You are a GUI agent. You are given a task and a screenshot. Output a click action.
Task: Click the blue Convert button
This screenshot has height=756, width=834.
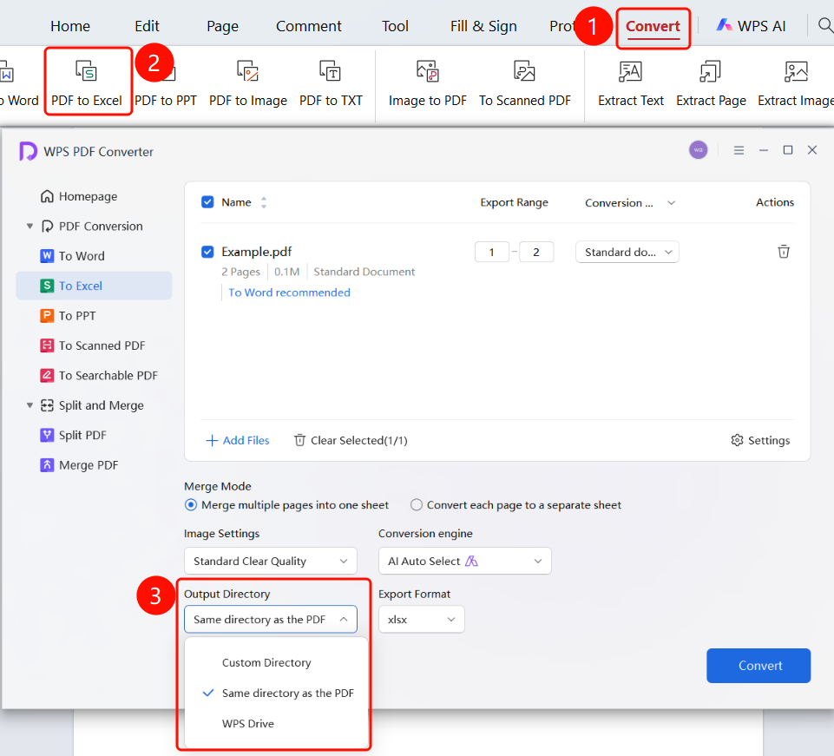(758, 666)
